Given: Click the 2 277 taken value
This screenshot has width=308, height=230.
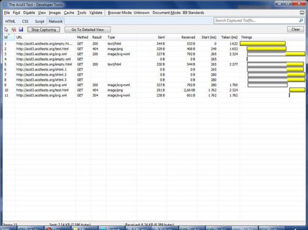Looking at the screenshot, I should tap(234, 64).
